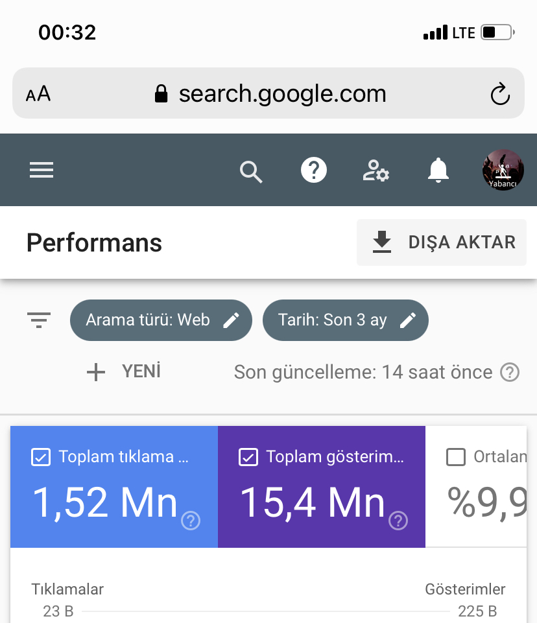The image size is (537, 623).
Task: Uncheck the Toplam gösterim checkbox
Action: point(248,457)
